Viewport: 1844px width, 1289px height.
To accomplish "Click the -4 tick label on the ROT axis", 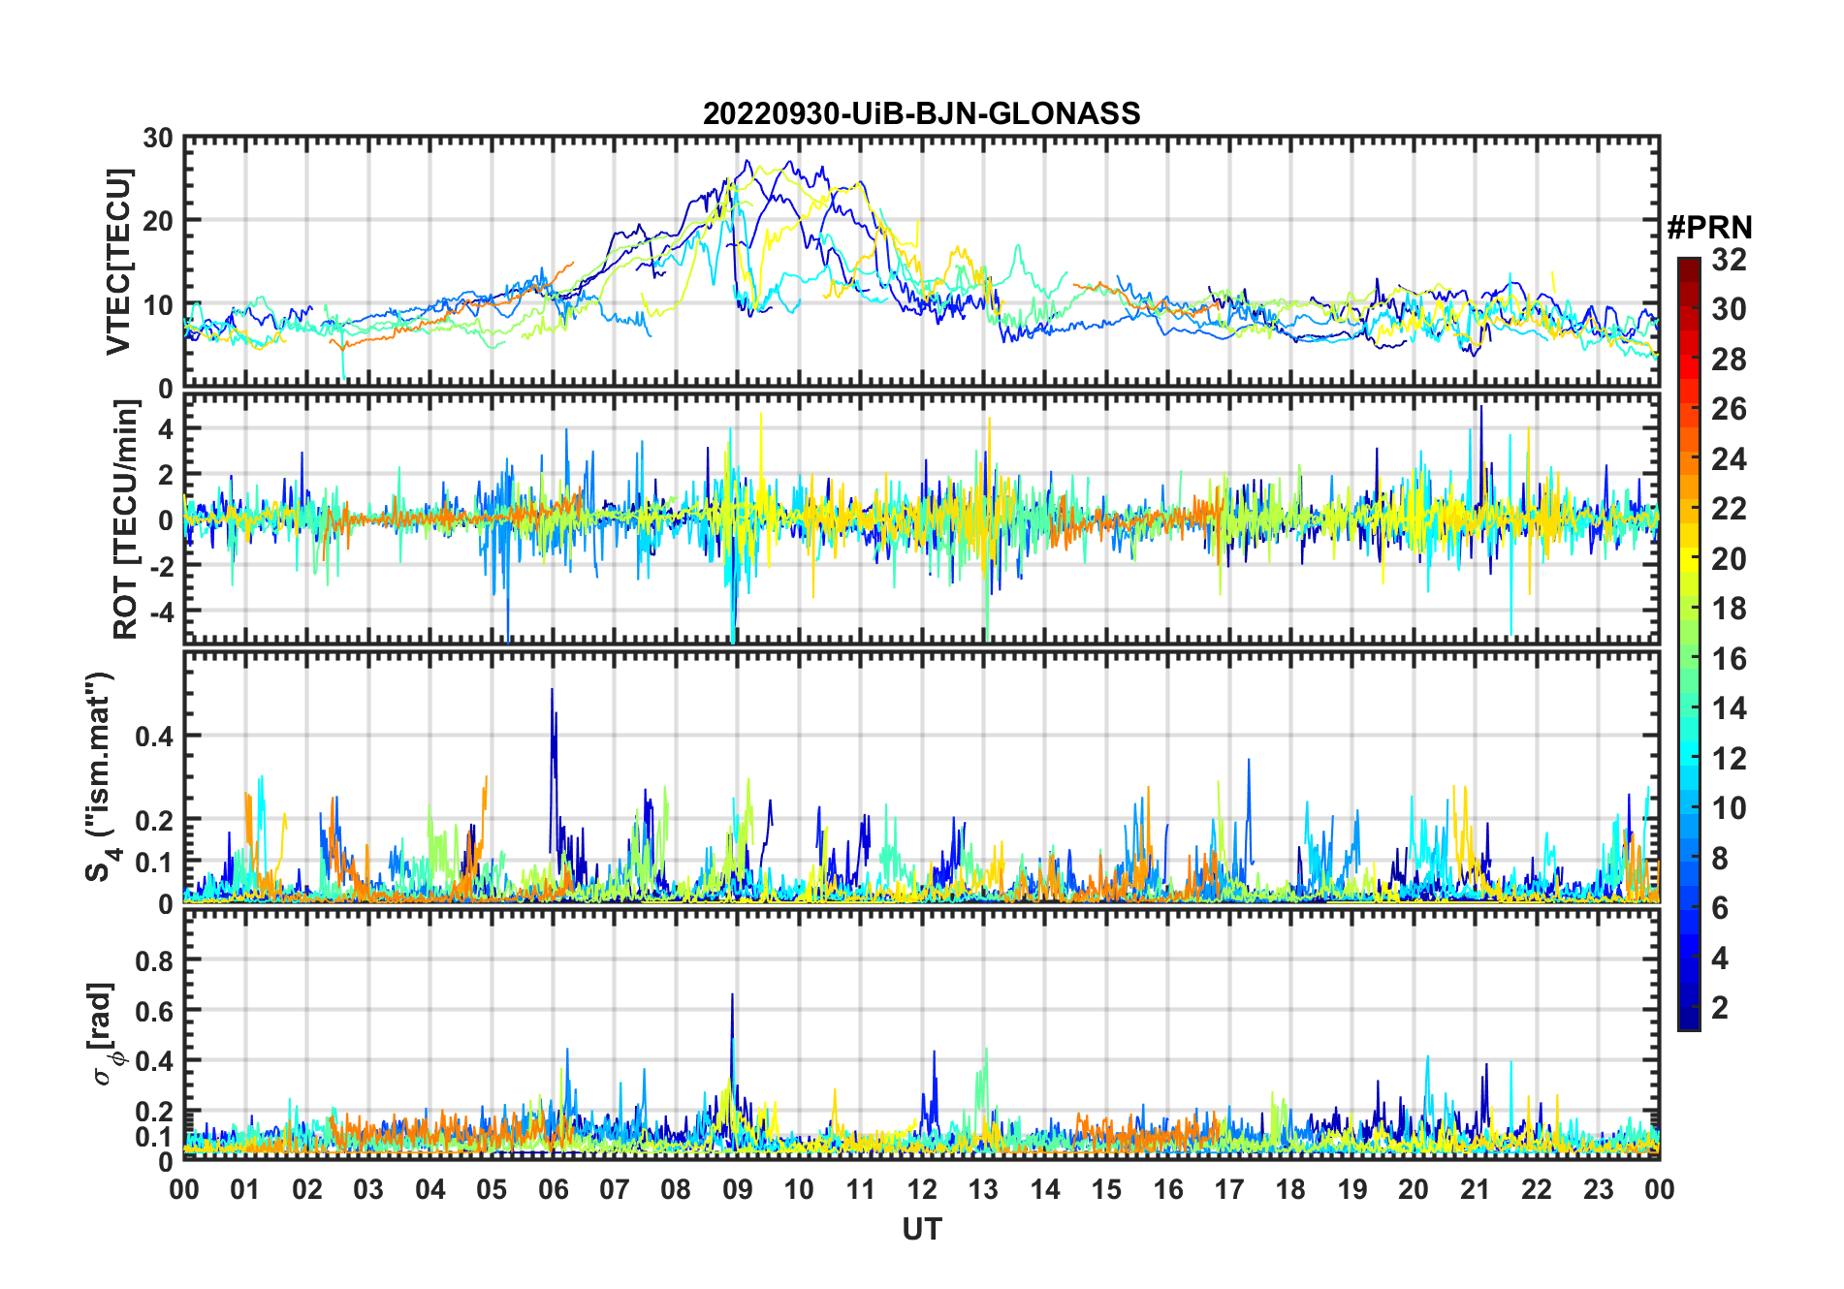I will click(160, 612).
